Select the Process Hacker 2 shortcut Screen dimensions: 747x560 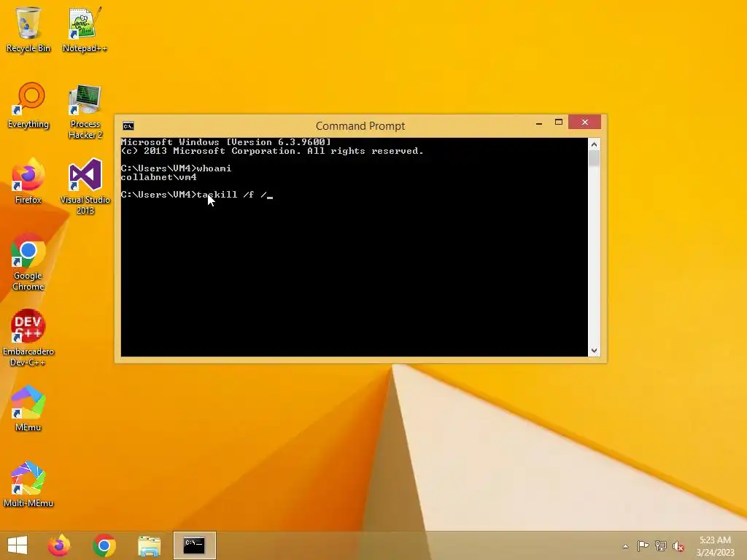85,112
